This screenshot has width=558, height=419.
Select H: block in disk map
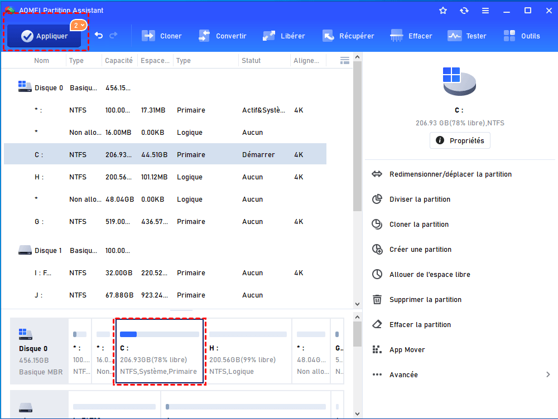coord(248,351)
